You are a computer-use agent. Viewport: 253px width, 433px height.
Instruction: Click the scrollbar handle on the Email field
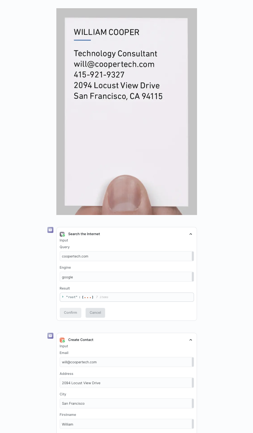click(193, 362)
